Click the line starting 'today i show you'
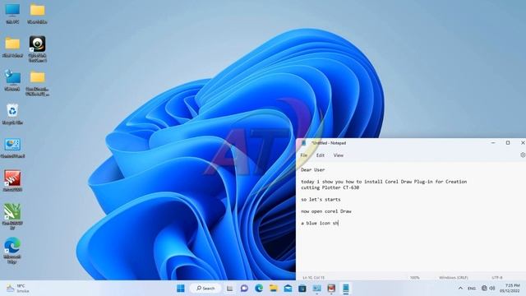Image resolution: width=526 pixels, height=296 pixels. (384, 182)
